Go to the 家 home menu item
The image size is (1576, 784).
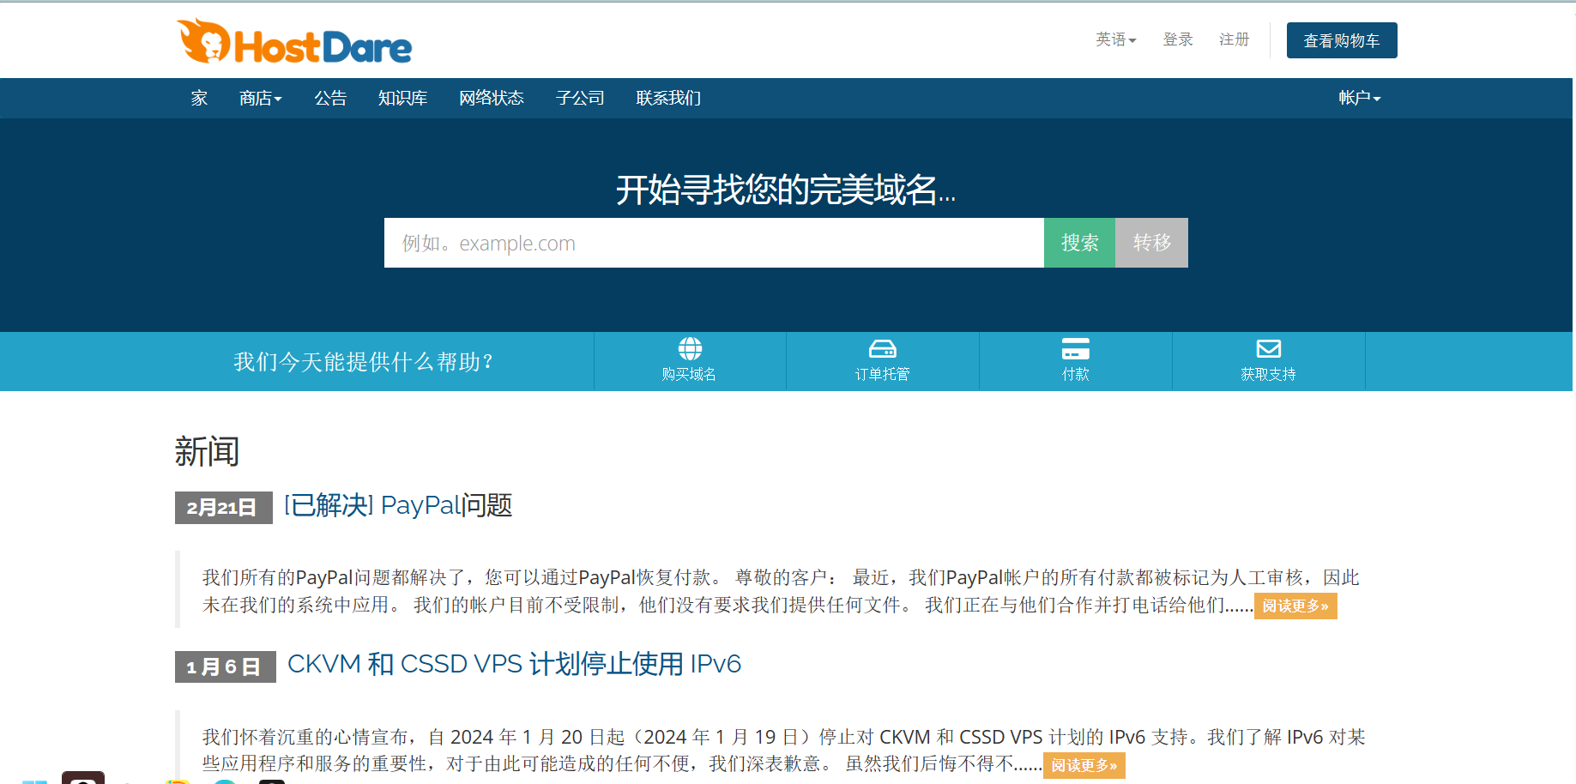[199, 99]
